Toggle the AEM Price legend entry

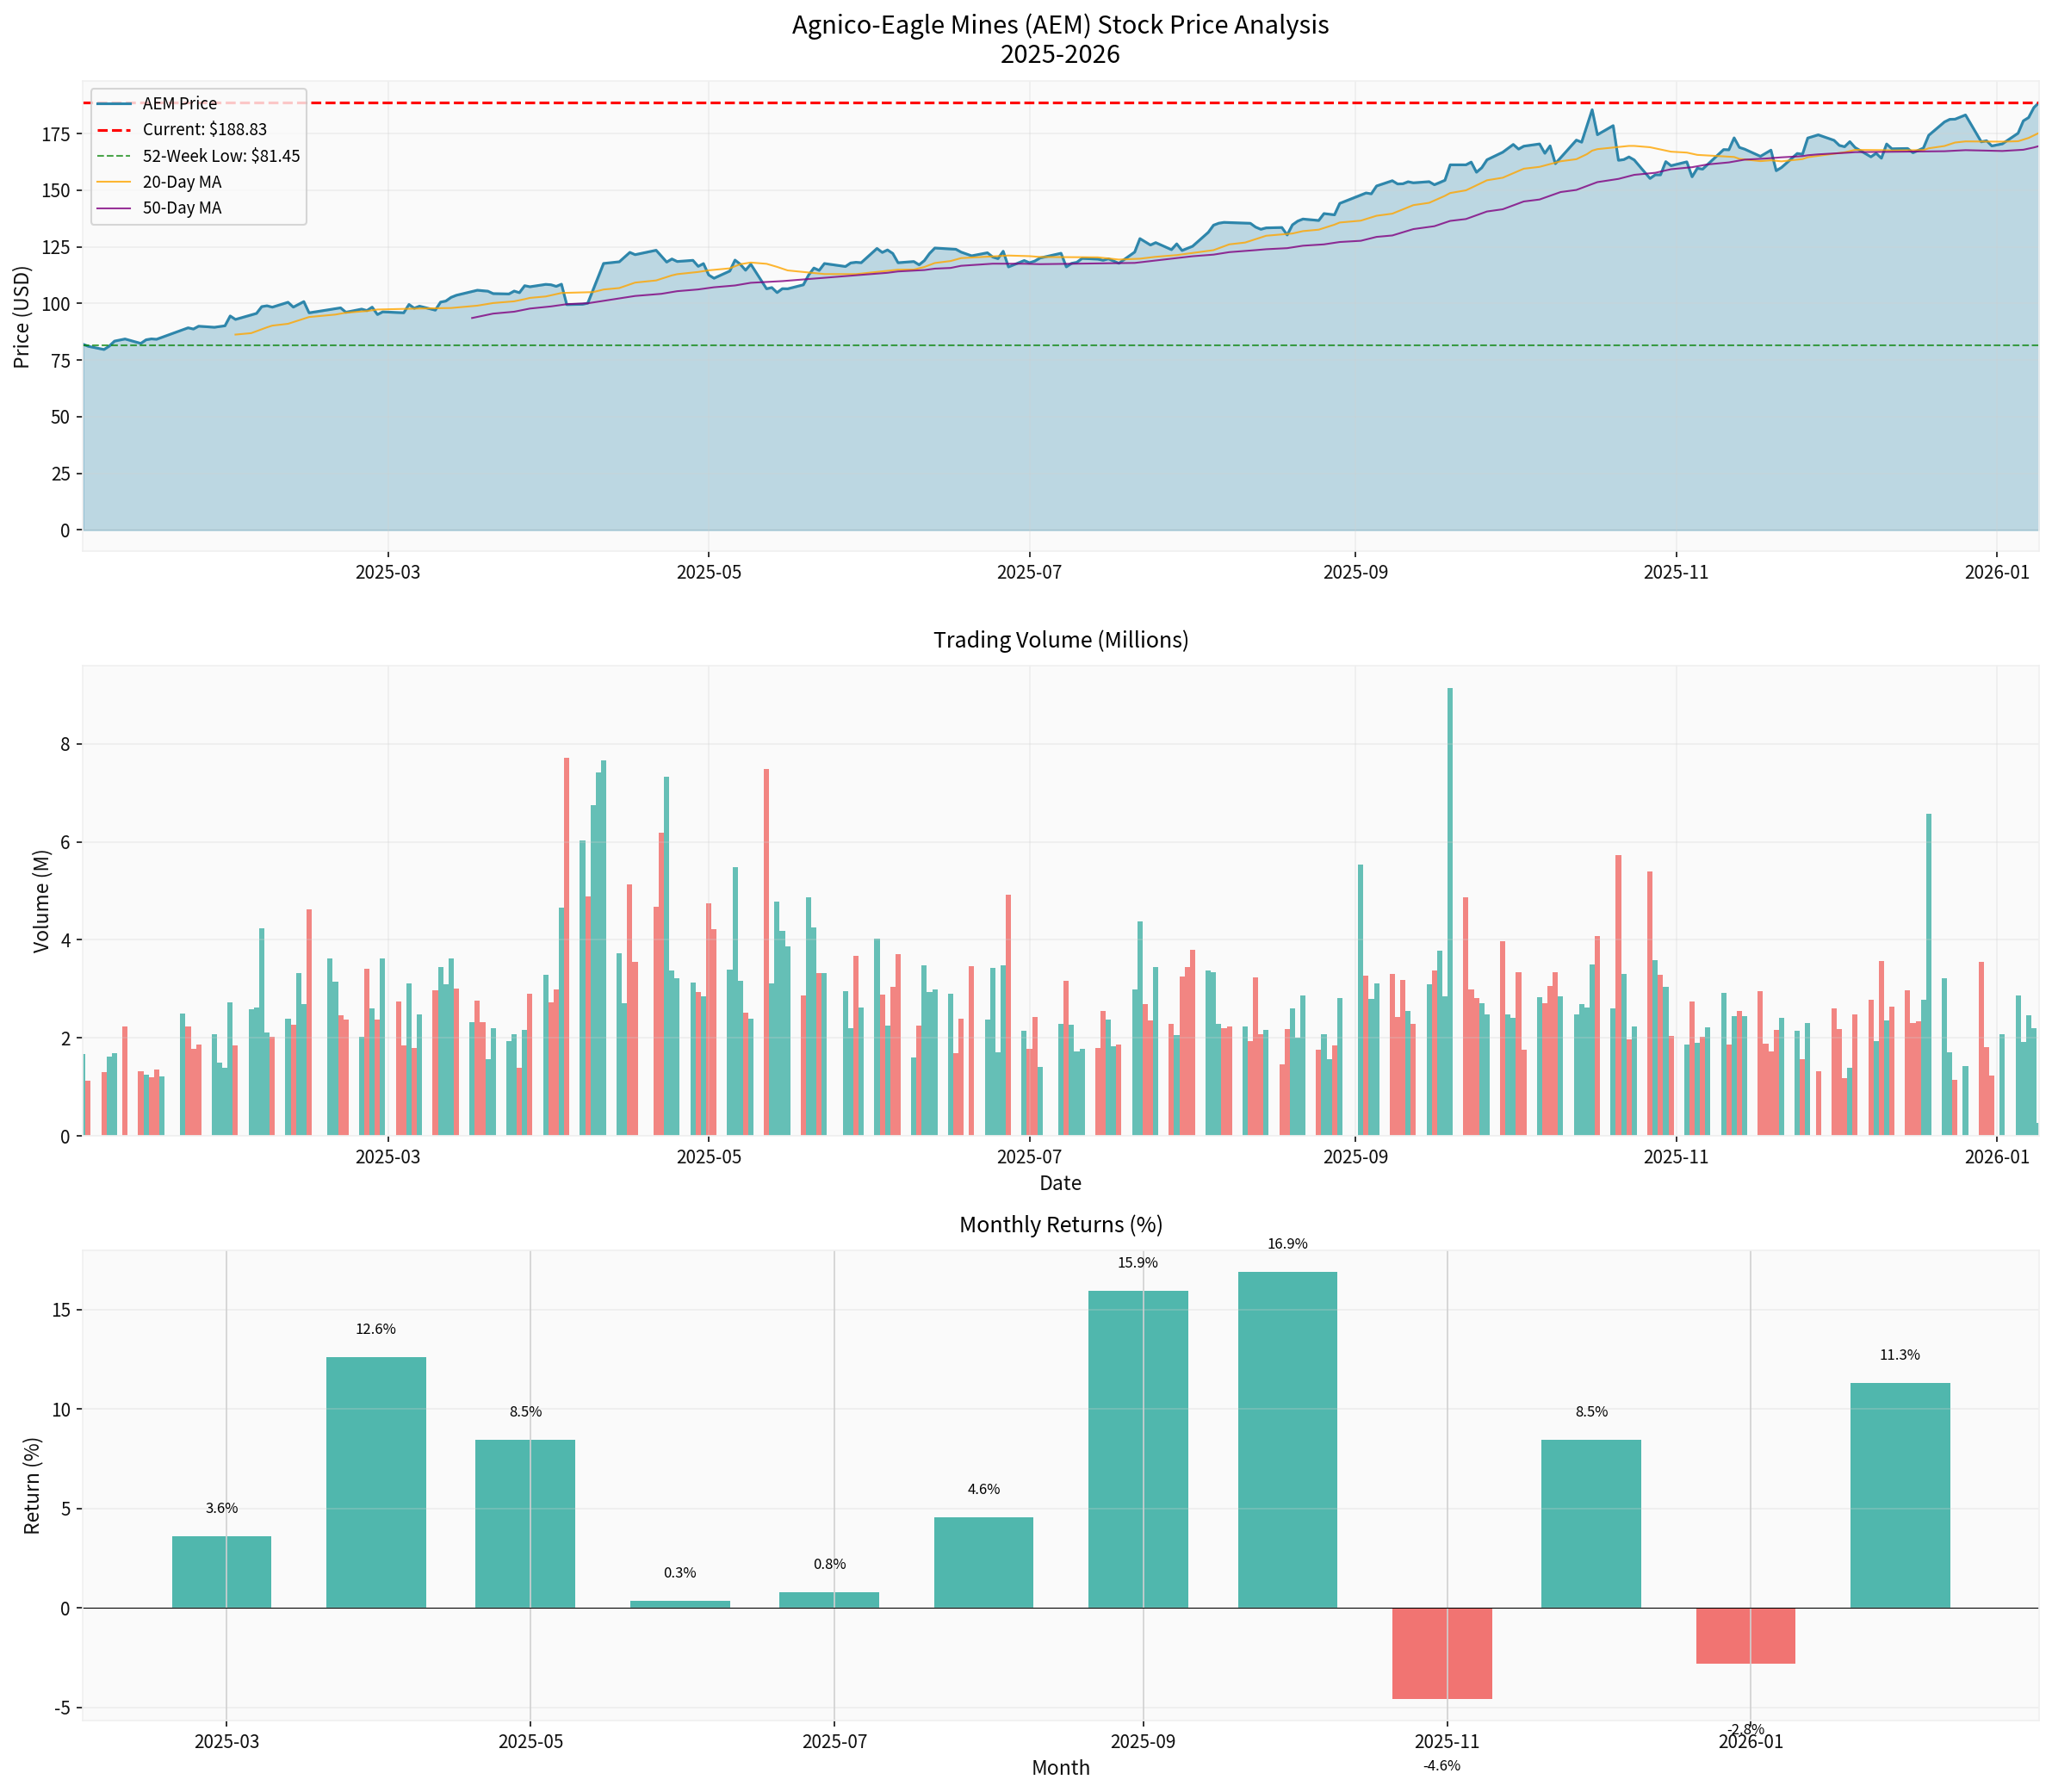point(180,103)
